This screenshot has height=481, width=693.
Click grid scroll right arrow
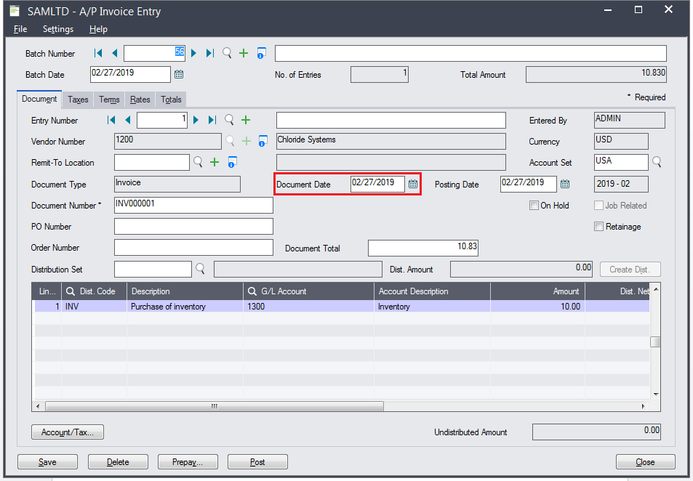click(643, 406)
